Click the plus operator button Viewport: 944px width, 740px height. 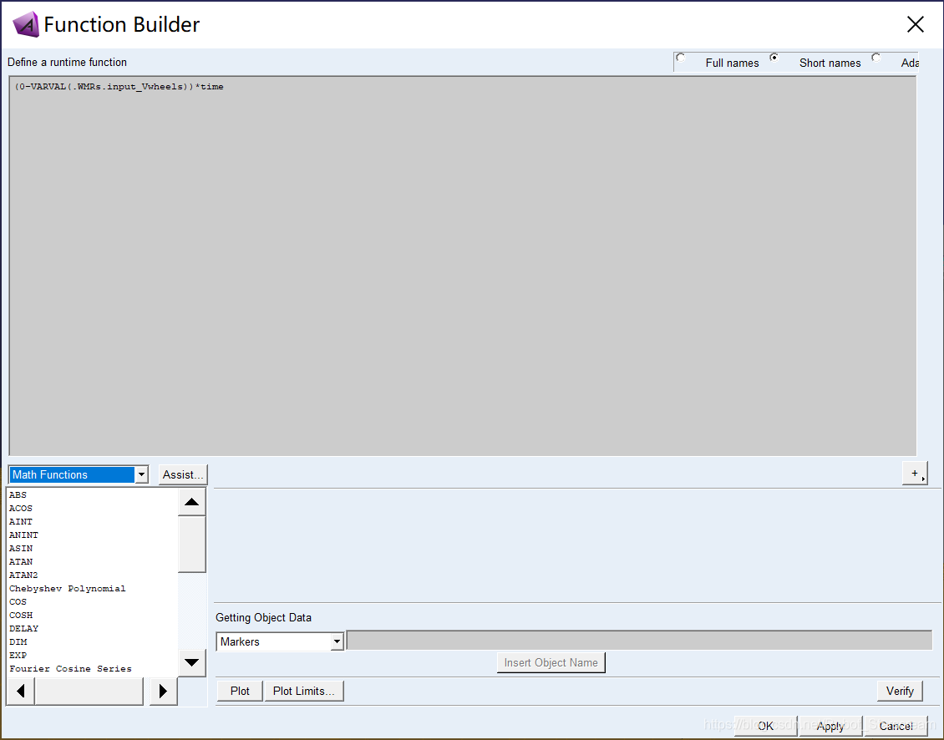pyautogui.click(x=915, y=474)
